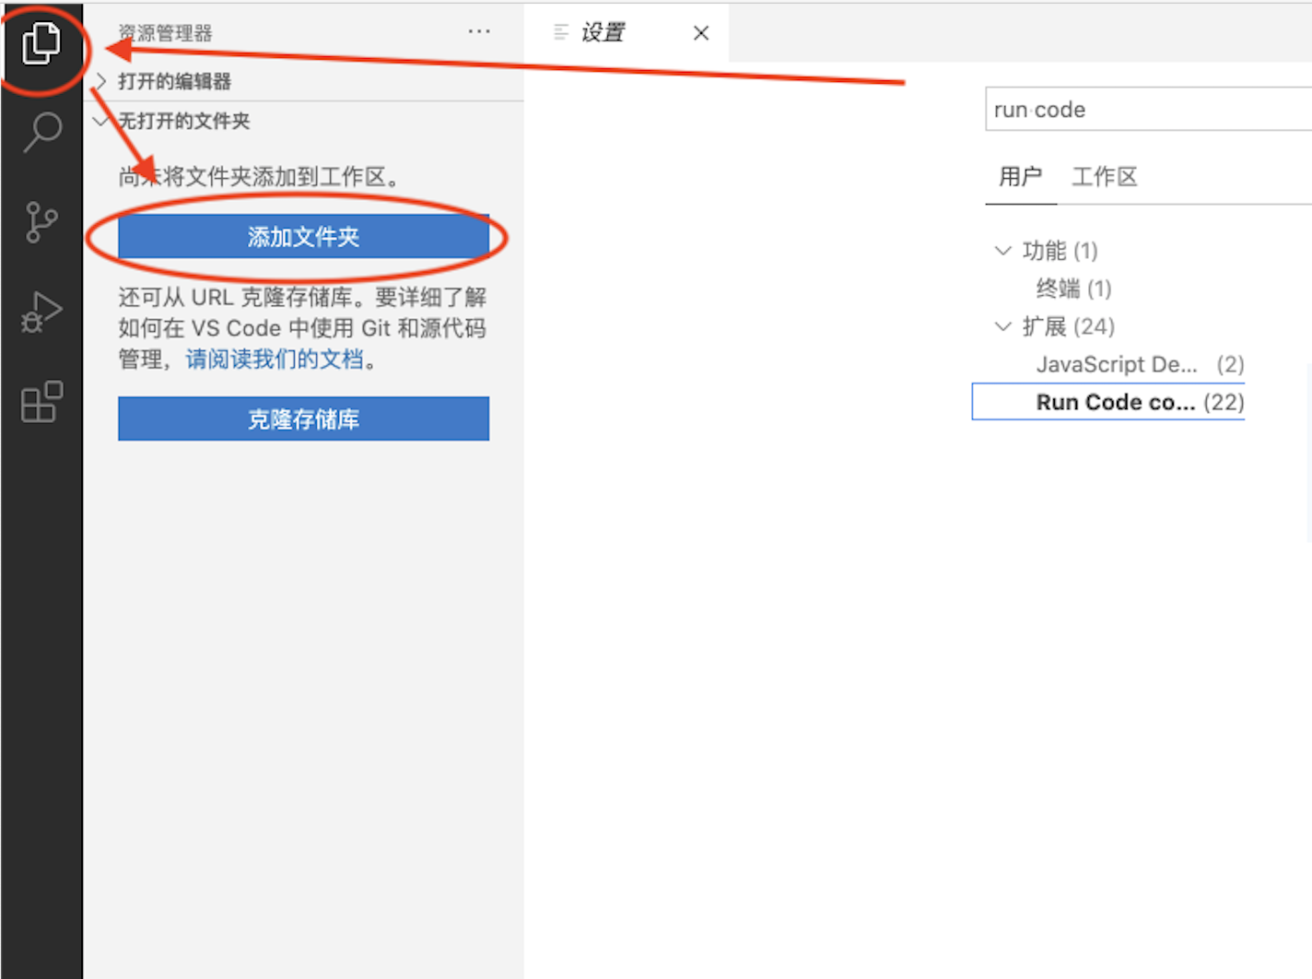Open the Explorer activity bar icon
The image size is (1312, 979).
click(41, 43)
